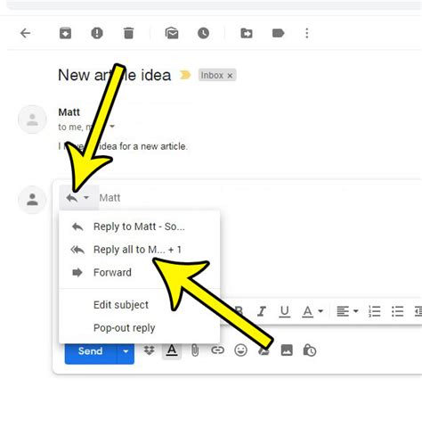Toggle confidential mode lock-clock icon
This screenshot has height=445, width=422.
click(x=310, y=350)
